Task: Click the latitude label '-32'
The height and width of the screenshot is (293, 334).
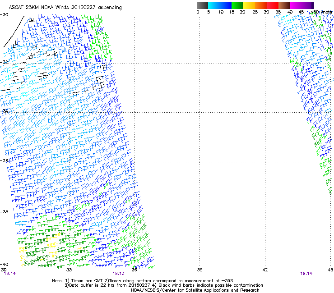Action: (x=4, y=62)
